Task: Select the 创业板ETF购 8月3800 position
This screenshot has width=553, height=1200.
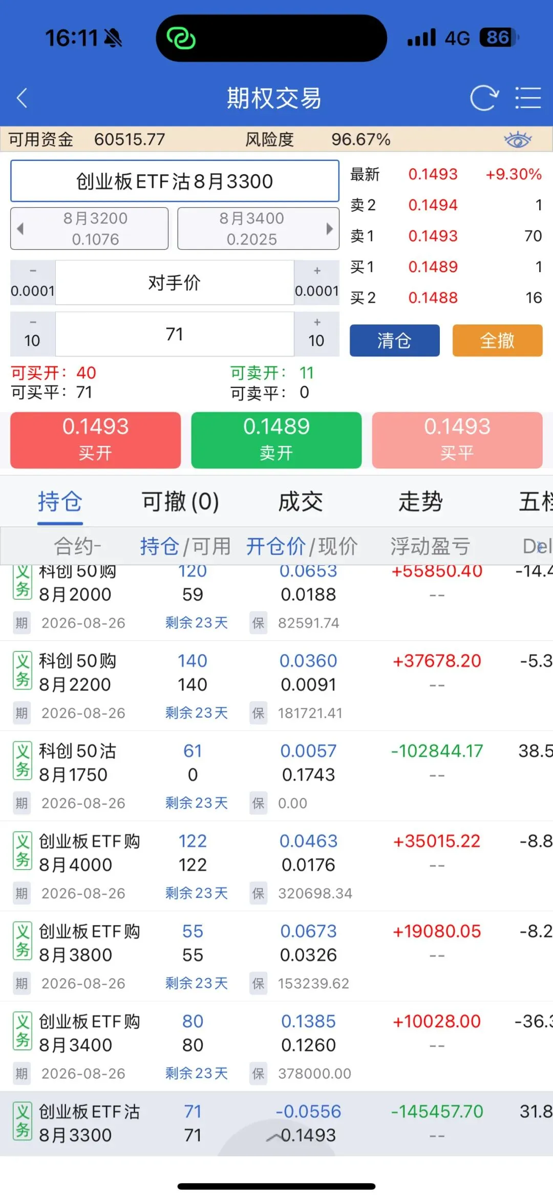Action: 276,956
